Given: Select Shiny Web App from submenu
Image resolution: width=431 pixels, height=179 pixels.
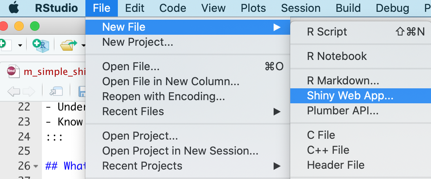Looking at the screenshot, I should click(350, 96).
